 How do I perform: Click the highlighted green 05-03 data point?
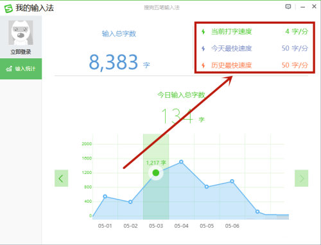pos(156,173)
